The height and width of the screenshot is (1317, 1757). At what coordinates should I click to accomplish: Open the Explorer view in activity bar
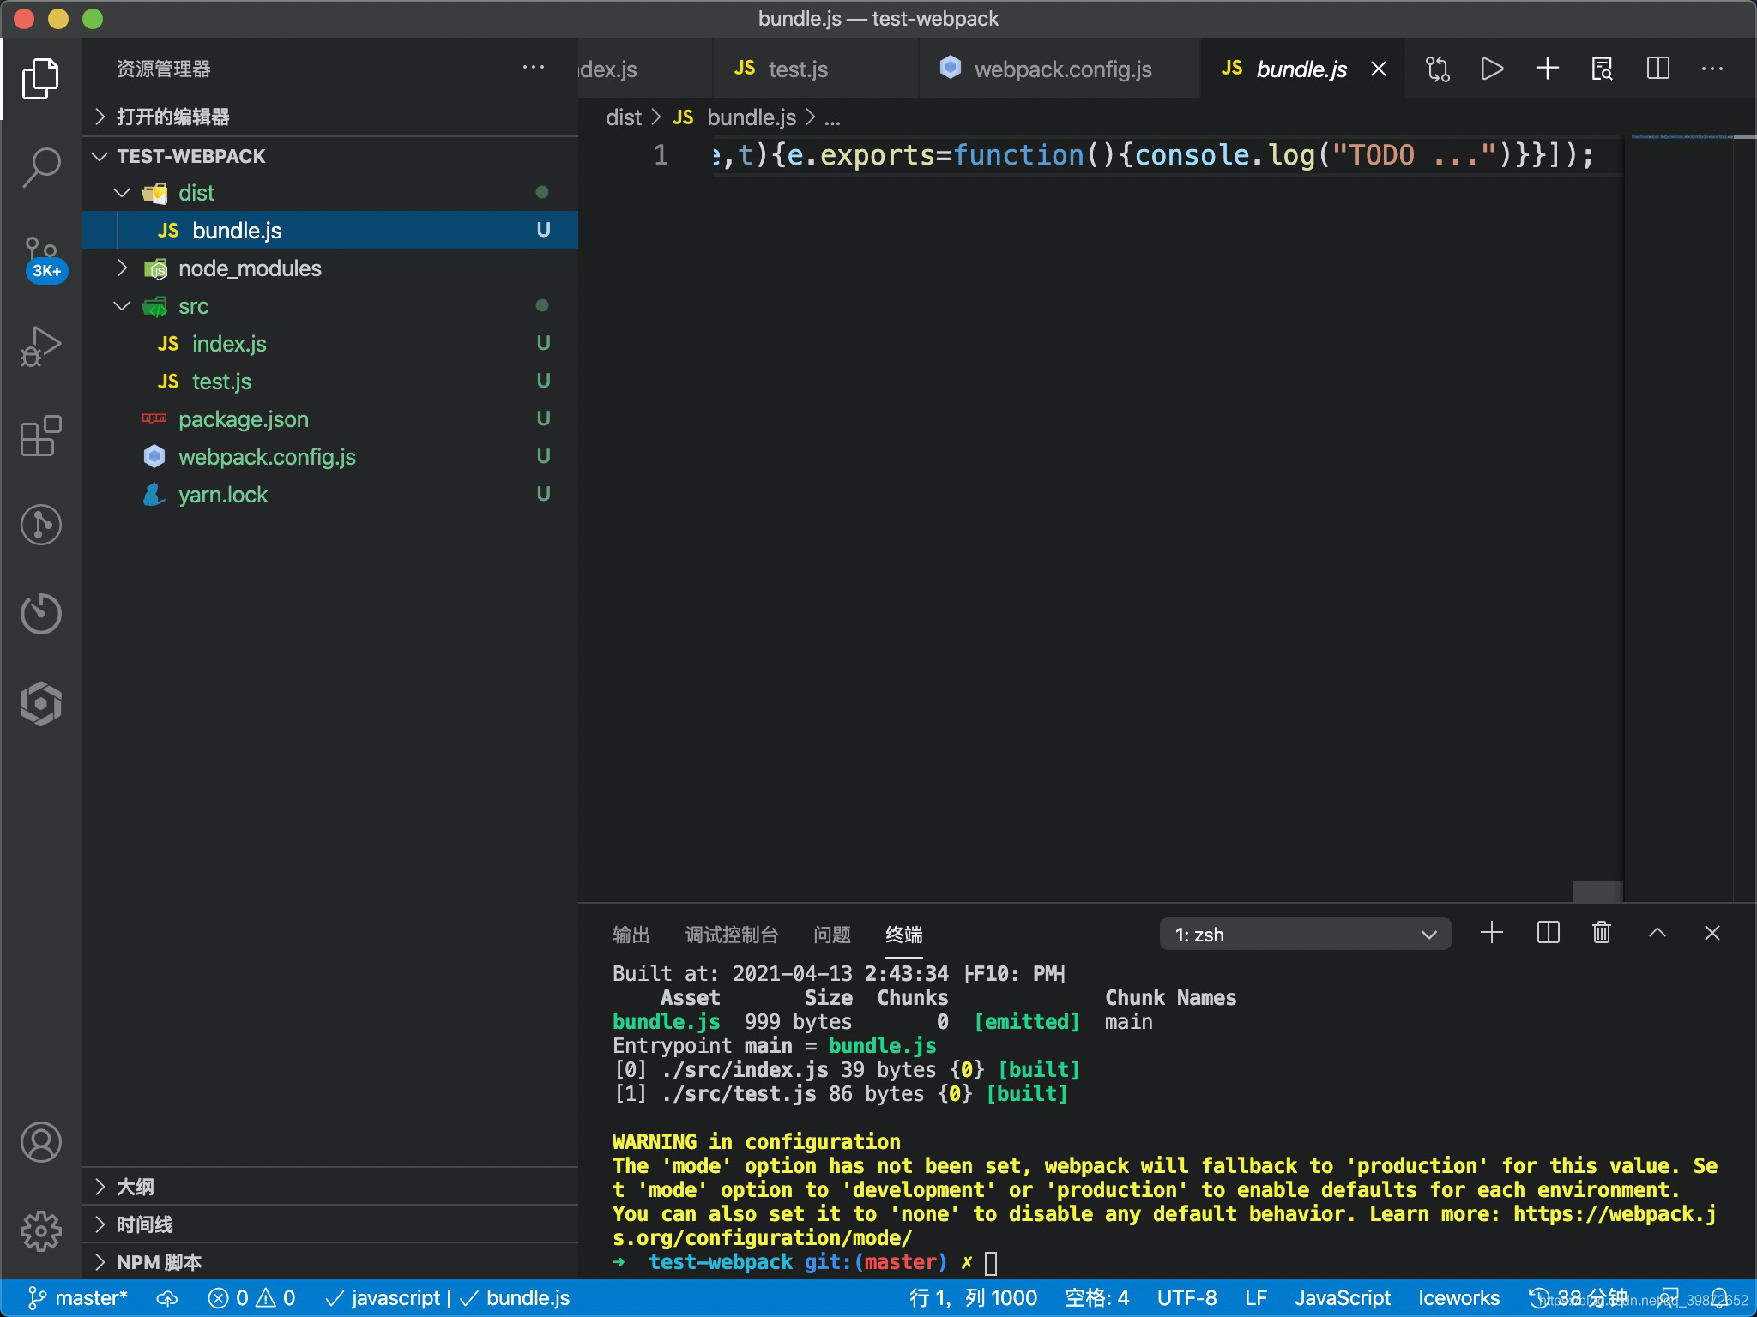click(40, 79)
